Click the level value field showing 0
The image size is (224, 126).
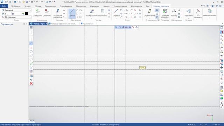pos(7,14)
